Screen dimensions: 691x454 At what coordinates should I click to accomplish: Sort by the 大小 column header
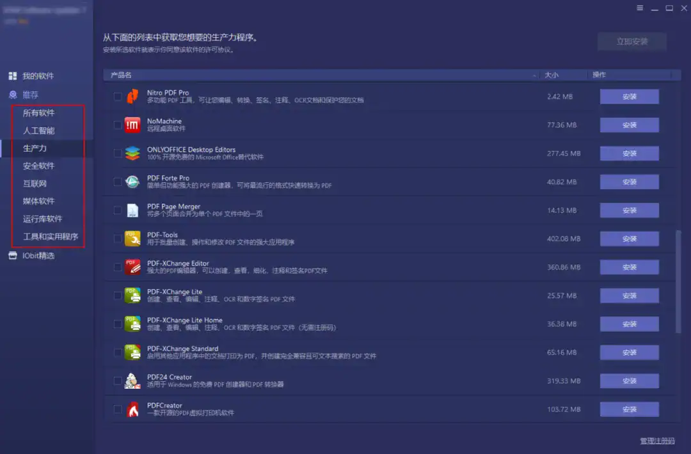coord(563,75)
